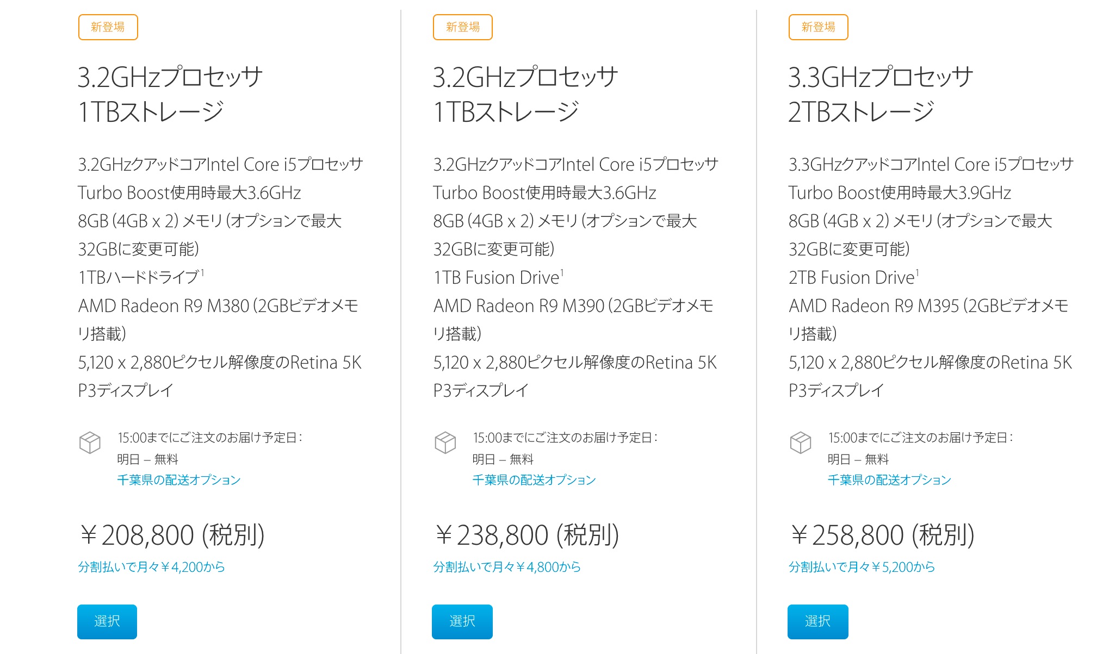
Task: Open installment link 月々¥4,200から
Action: 151,567
